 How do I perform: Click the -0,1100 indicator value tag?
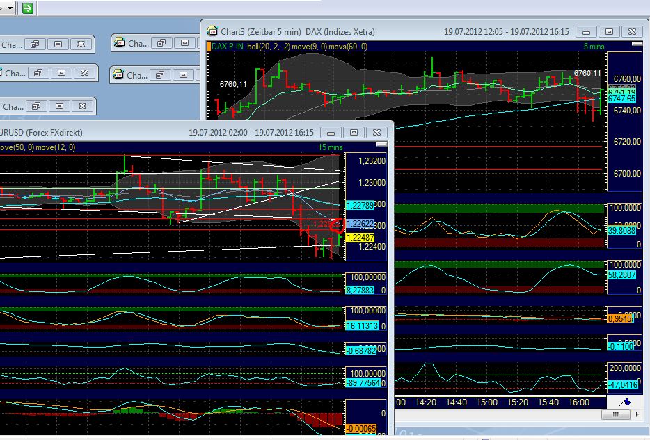pos(620,346)
